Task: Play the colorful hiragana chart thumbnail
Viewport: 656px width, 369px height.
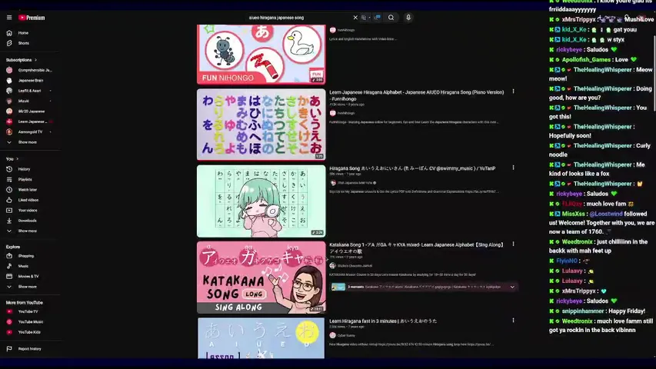Action: (261, 125)
